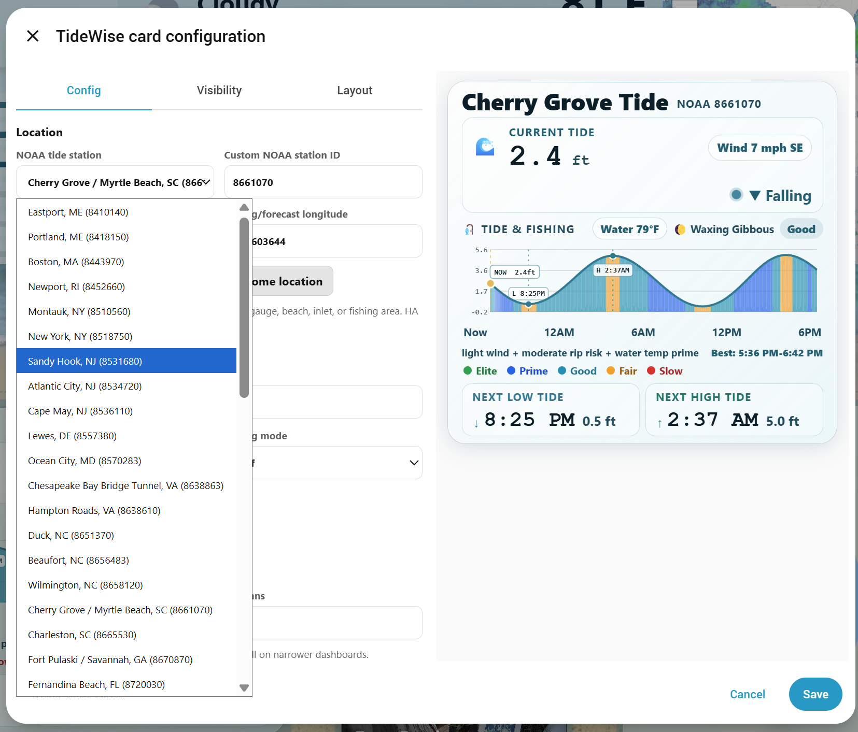Click the red Slow legend dot
This screenshot has width=858, height=732.
[651, 370]
